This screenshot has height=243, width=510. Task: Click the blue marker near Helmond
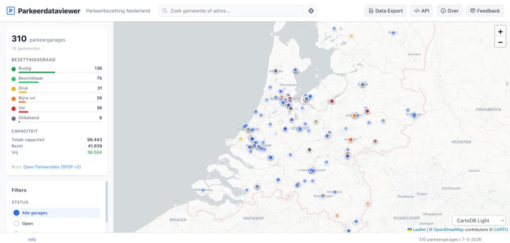coord(335,192)
